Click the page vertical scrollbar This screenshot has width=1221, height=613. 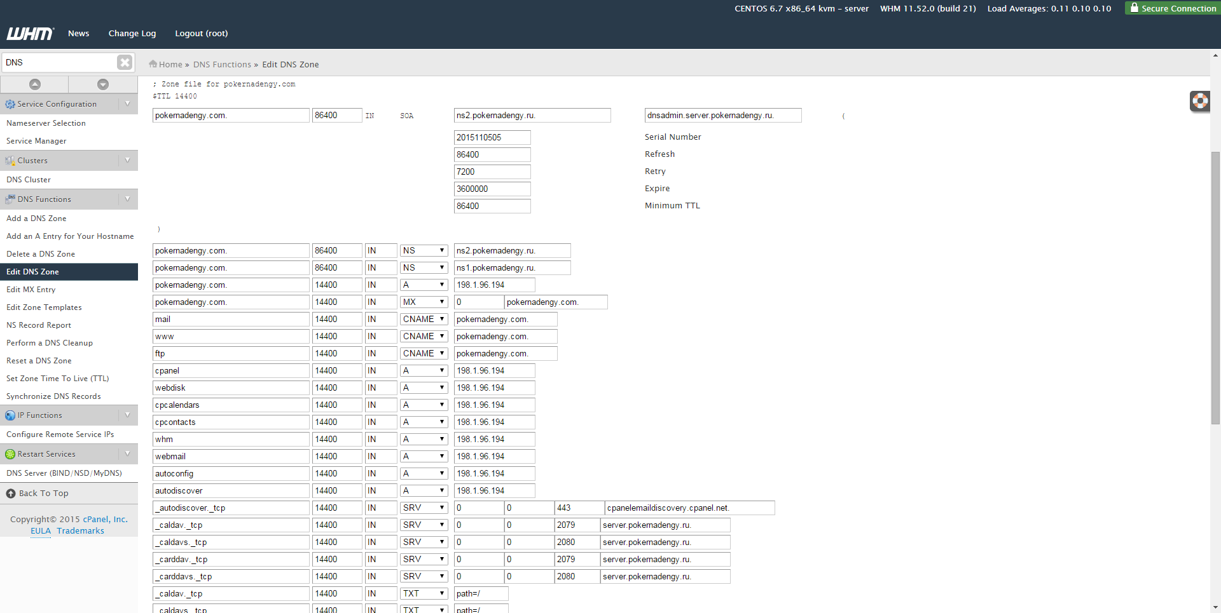pos(1215,286)
